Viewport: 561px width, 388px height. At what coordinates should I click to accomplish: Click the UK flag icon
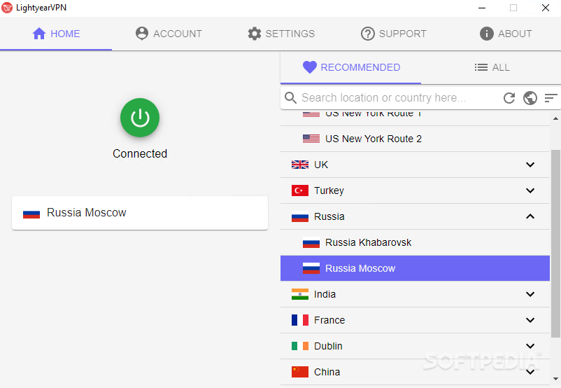point(300,165)
